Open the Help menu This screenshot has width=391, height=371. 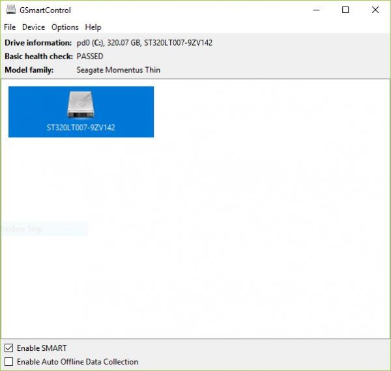(93, 27)
